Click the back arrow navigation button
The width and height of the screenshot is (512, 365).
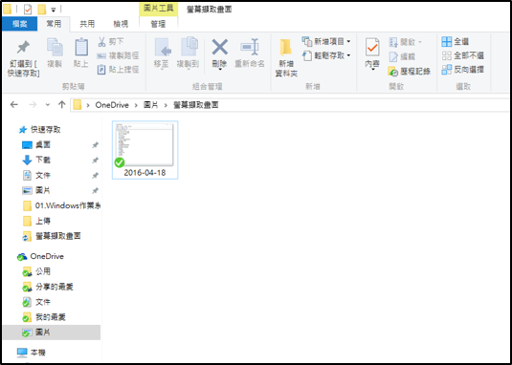point(14,104)
